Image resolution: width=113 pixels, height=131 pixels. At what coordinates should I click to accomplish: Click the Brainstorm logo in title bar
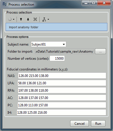5,4
